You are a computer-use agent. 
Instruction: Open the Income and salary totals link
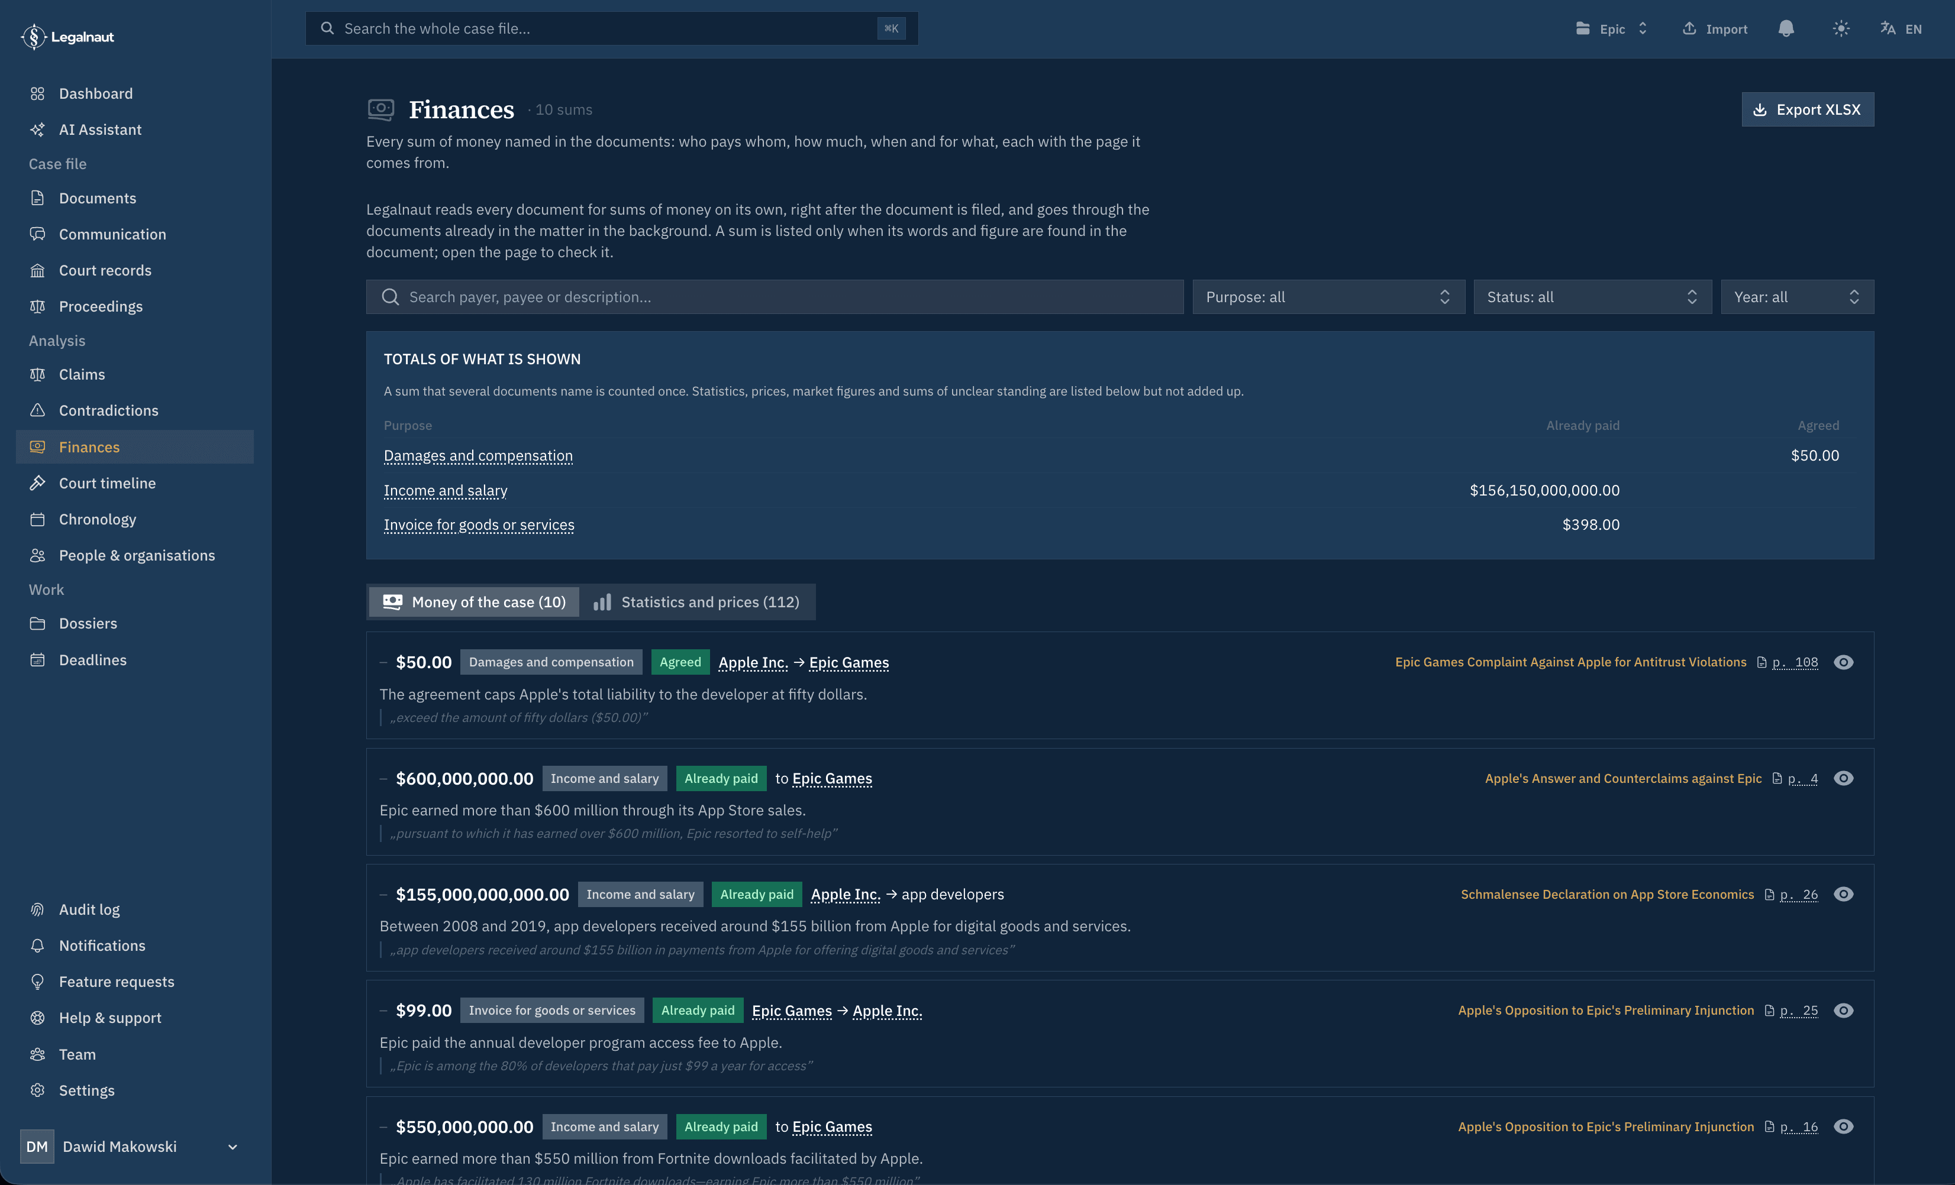445,491
